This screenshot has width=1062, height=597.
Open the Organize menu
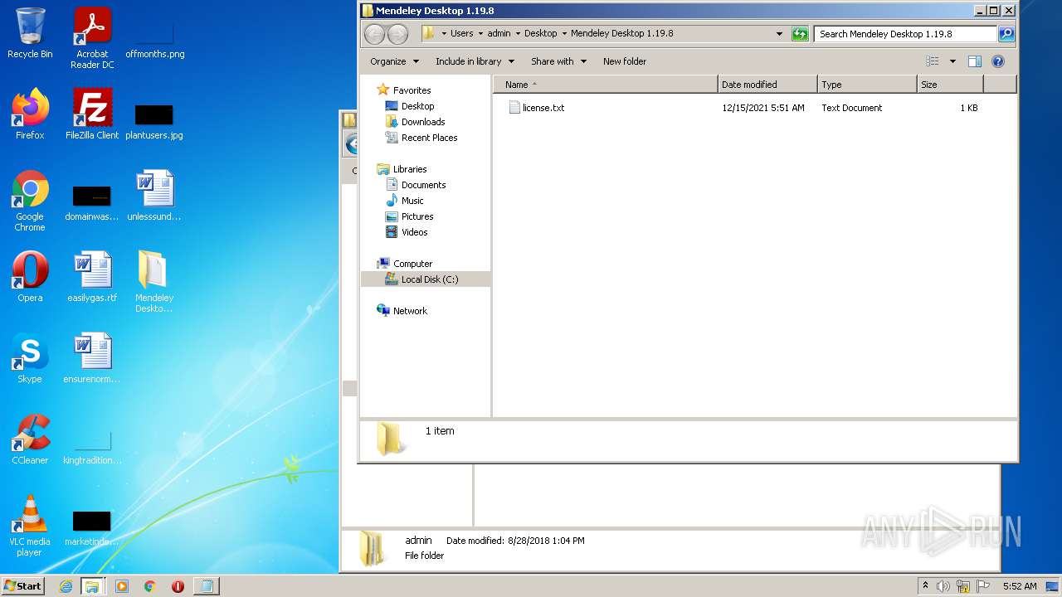(394, 61)
